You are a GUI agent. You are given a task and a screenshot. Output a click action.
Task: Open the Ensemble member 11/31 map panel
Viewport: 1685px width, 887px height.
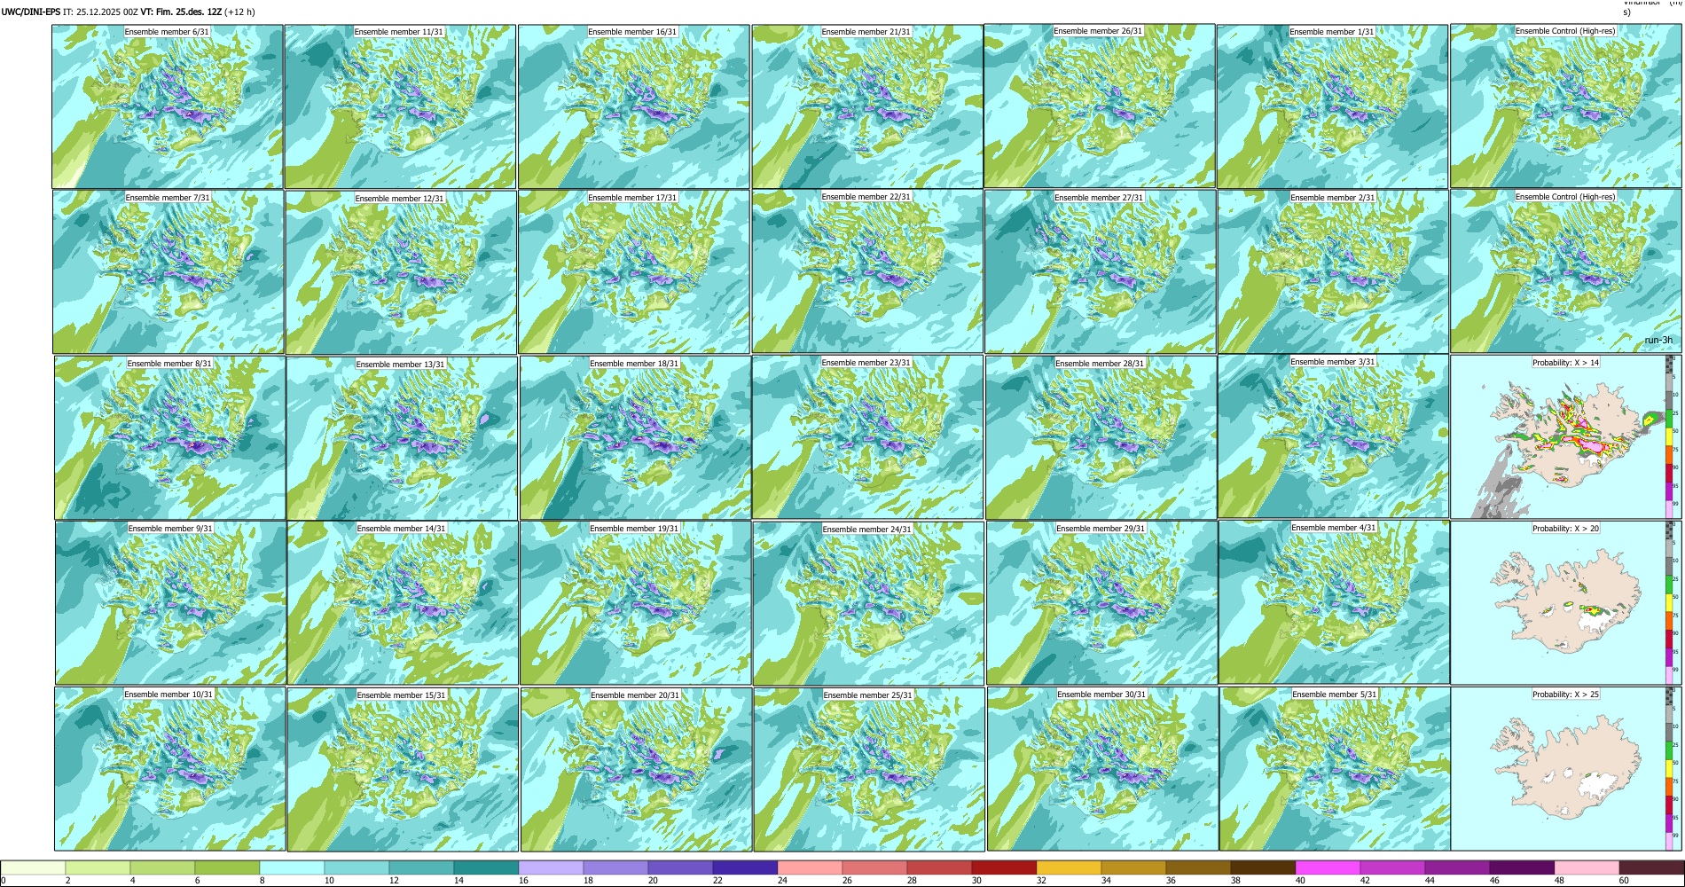pos(400,106)
